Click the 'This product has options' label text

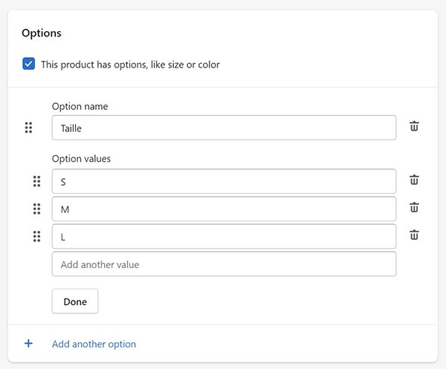(130, 65)
